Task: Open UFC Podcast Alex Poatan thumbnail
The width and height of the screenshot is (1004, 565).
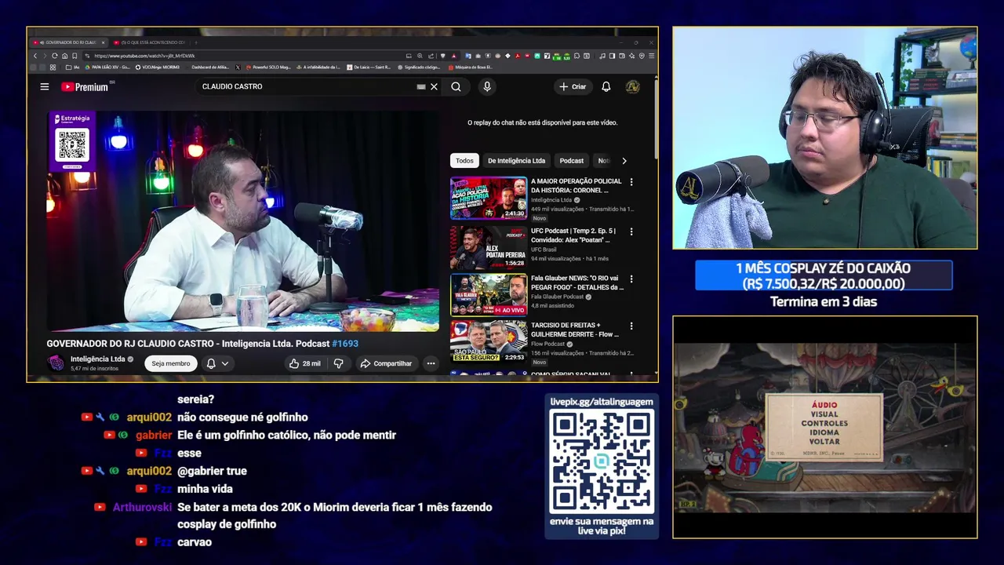Action: [x=489, y=247]
